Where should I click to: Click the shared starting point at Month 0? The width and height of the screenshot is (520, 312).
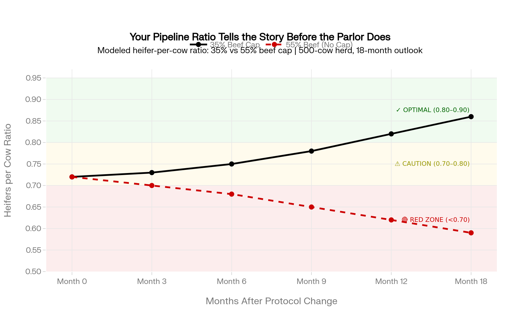pyautogui.click(x=72, y=177)
